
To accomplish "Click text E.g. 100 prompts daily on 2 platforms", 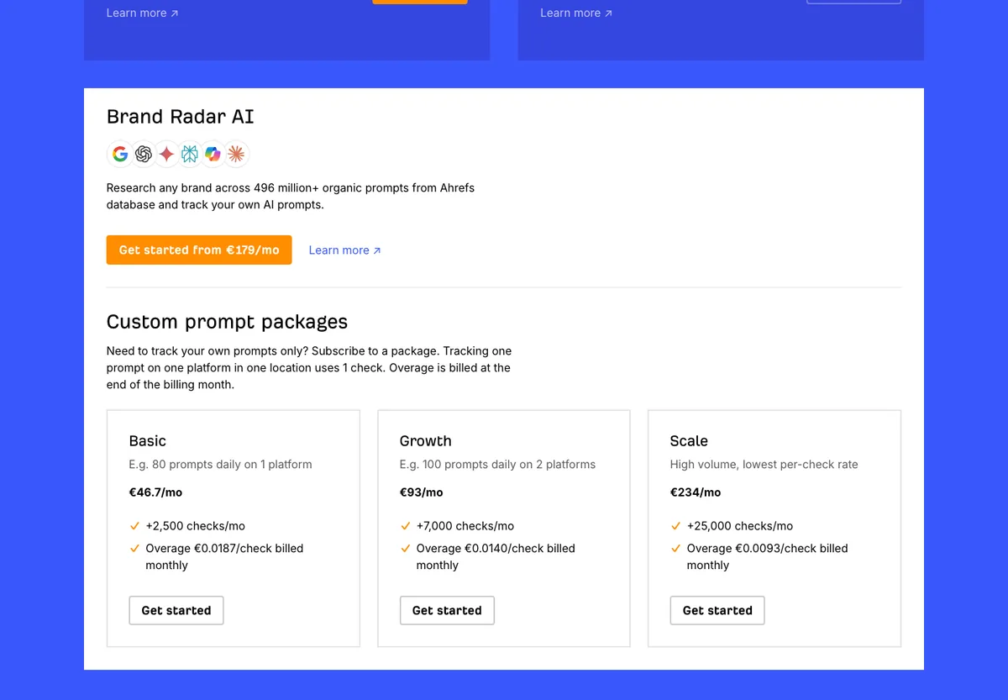I will pyautogui.click(x=498, y=464).
